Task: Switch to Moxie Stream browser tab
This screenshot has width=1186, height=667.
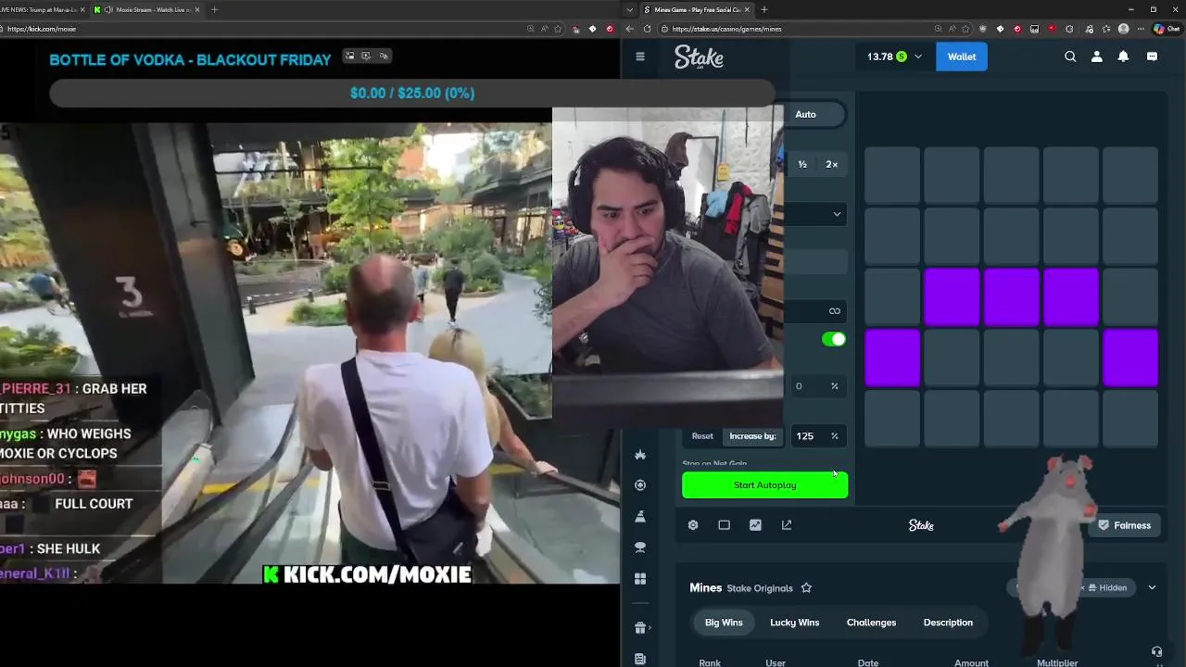Action: coord(147,9)
